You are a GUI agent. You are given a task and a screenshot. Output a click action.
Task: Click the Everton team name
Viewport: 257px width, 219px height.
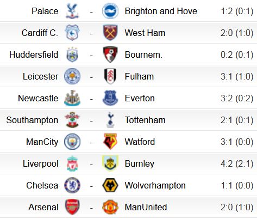[x=140, y=98]
